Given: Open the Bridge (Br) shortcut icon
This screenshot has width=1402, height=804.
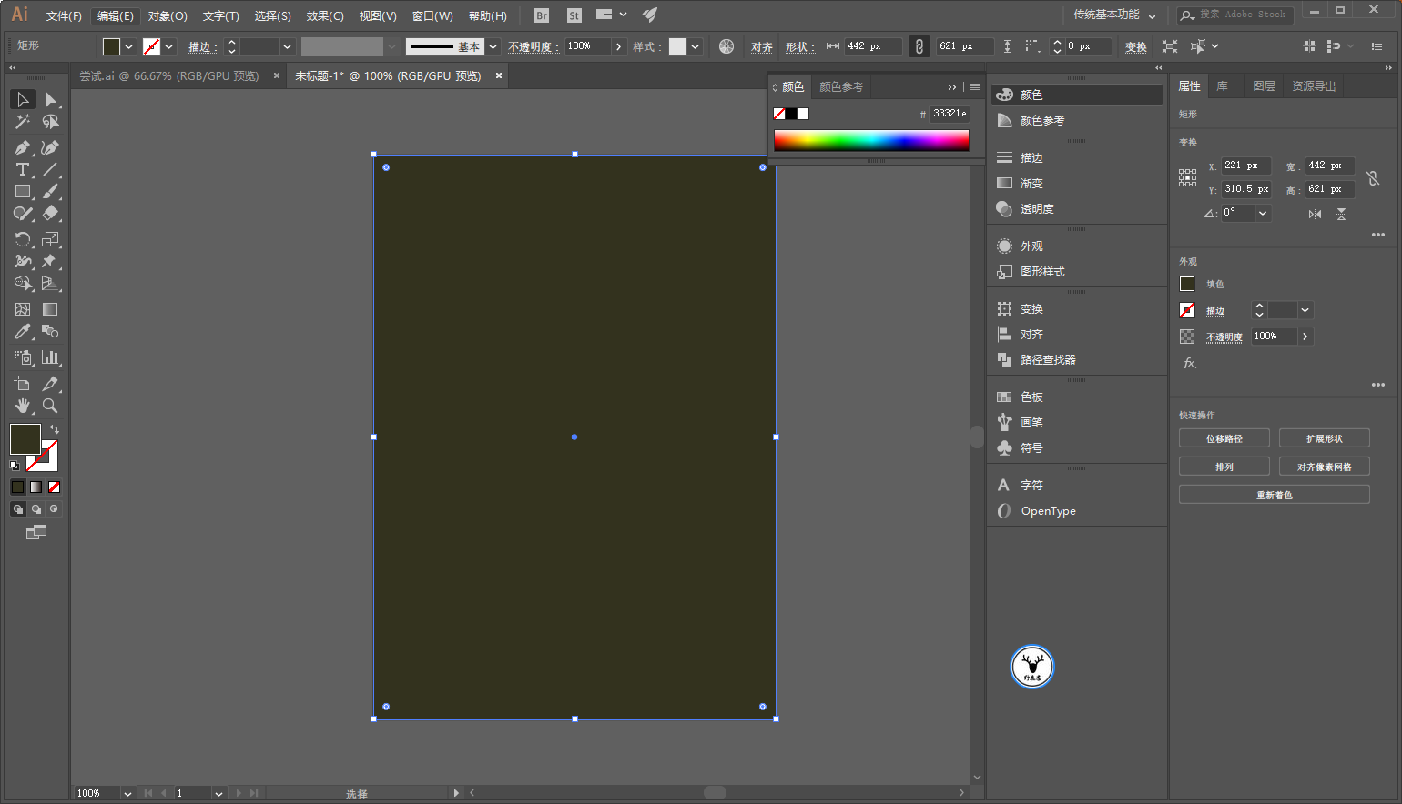Looking at the screenshot, I should 542,15.
